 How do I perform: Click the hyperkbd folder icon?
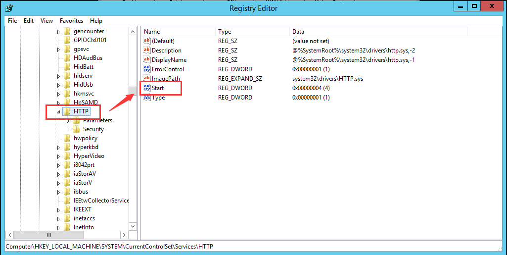67,147
